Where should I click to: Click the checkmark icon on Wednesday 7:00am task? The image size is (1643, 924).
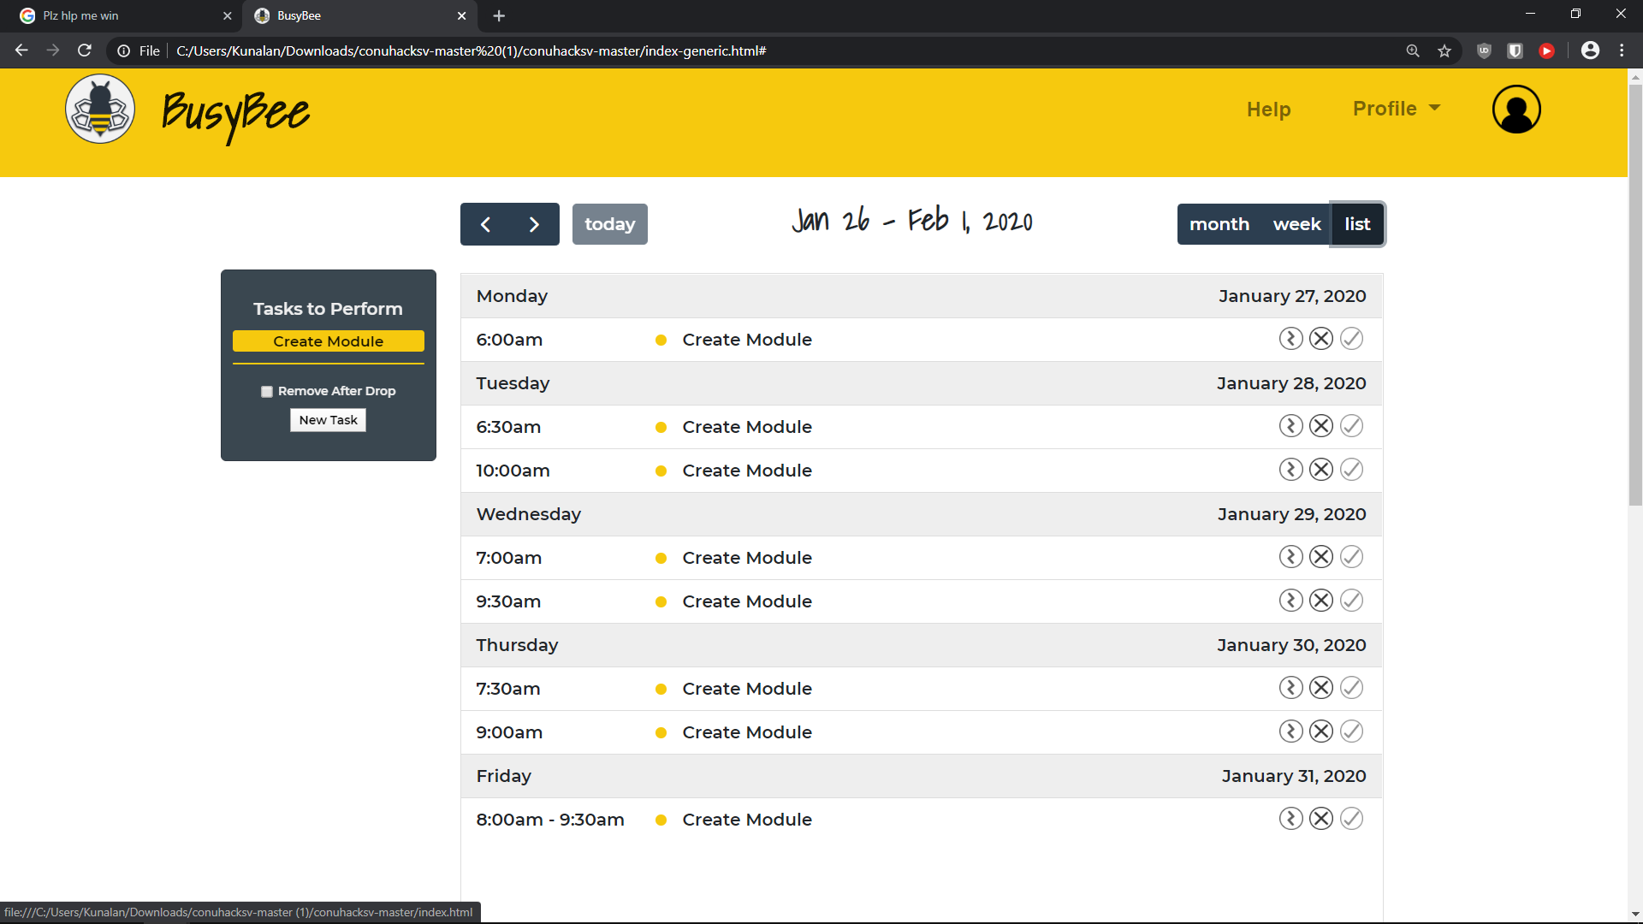[1351, 557]
